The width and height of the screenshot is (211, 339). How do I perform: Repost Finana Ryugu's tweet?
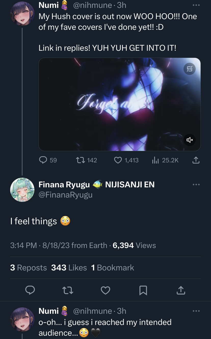coord(68,290)
